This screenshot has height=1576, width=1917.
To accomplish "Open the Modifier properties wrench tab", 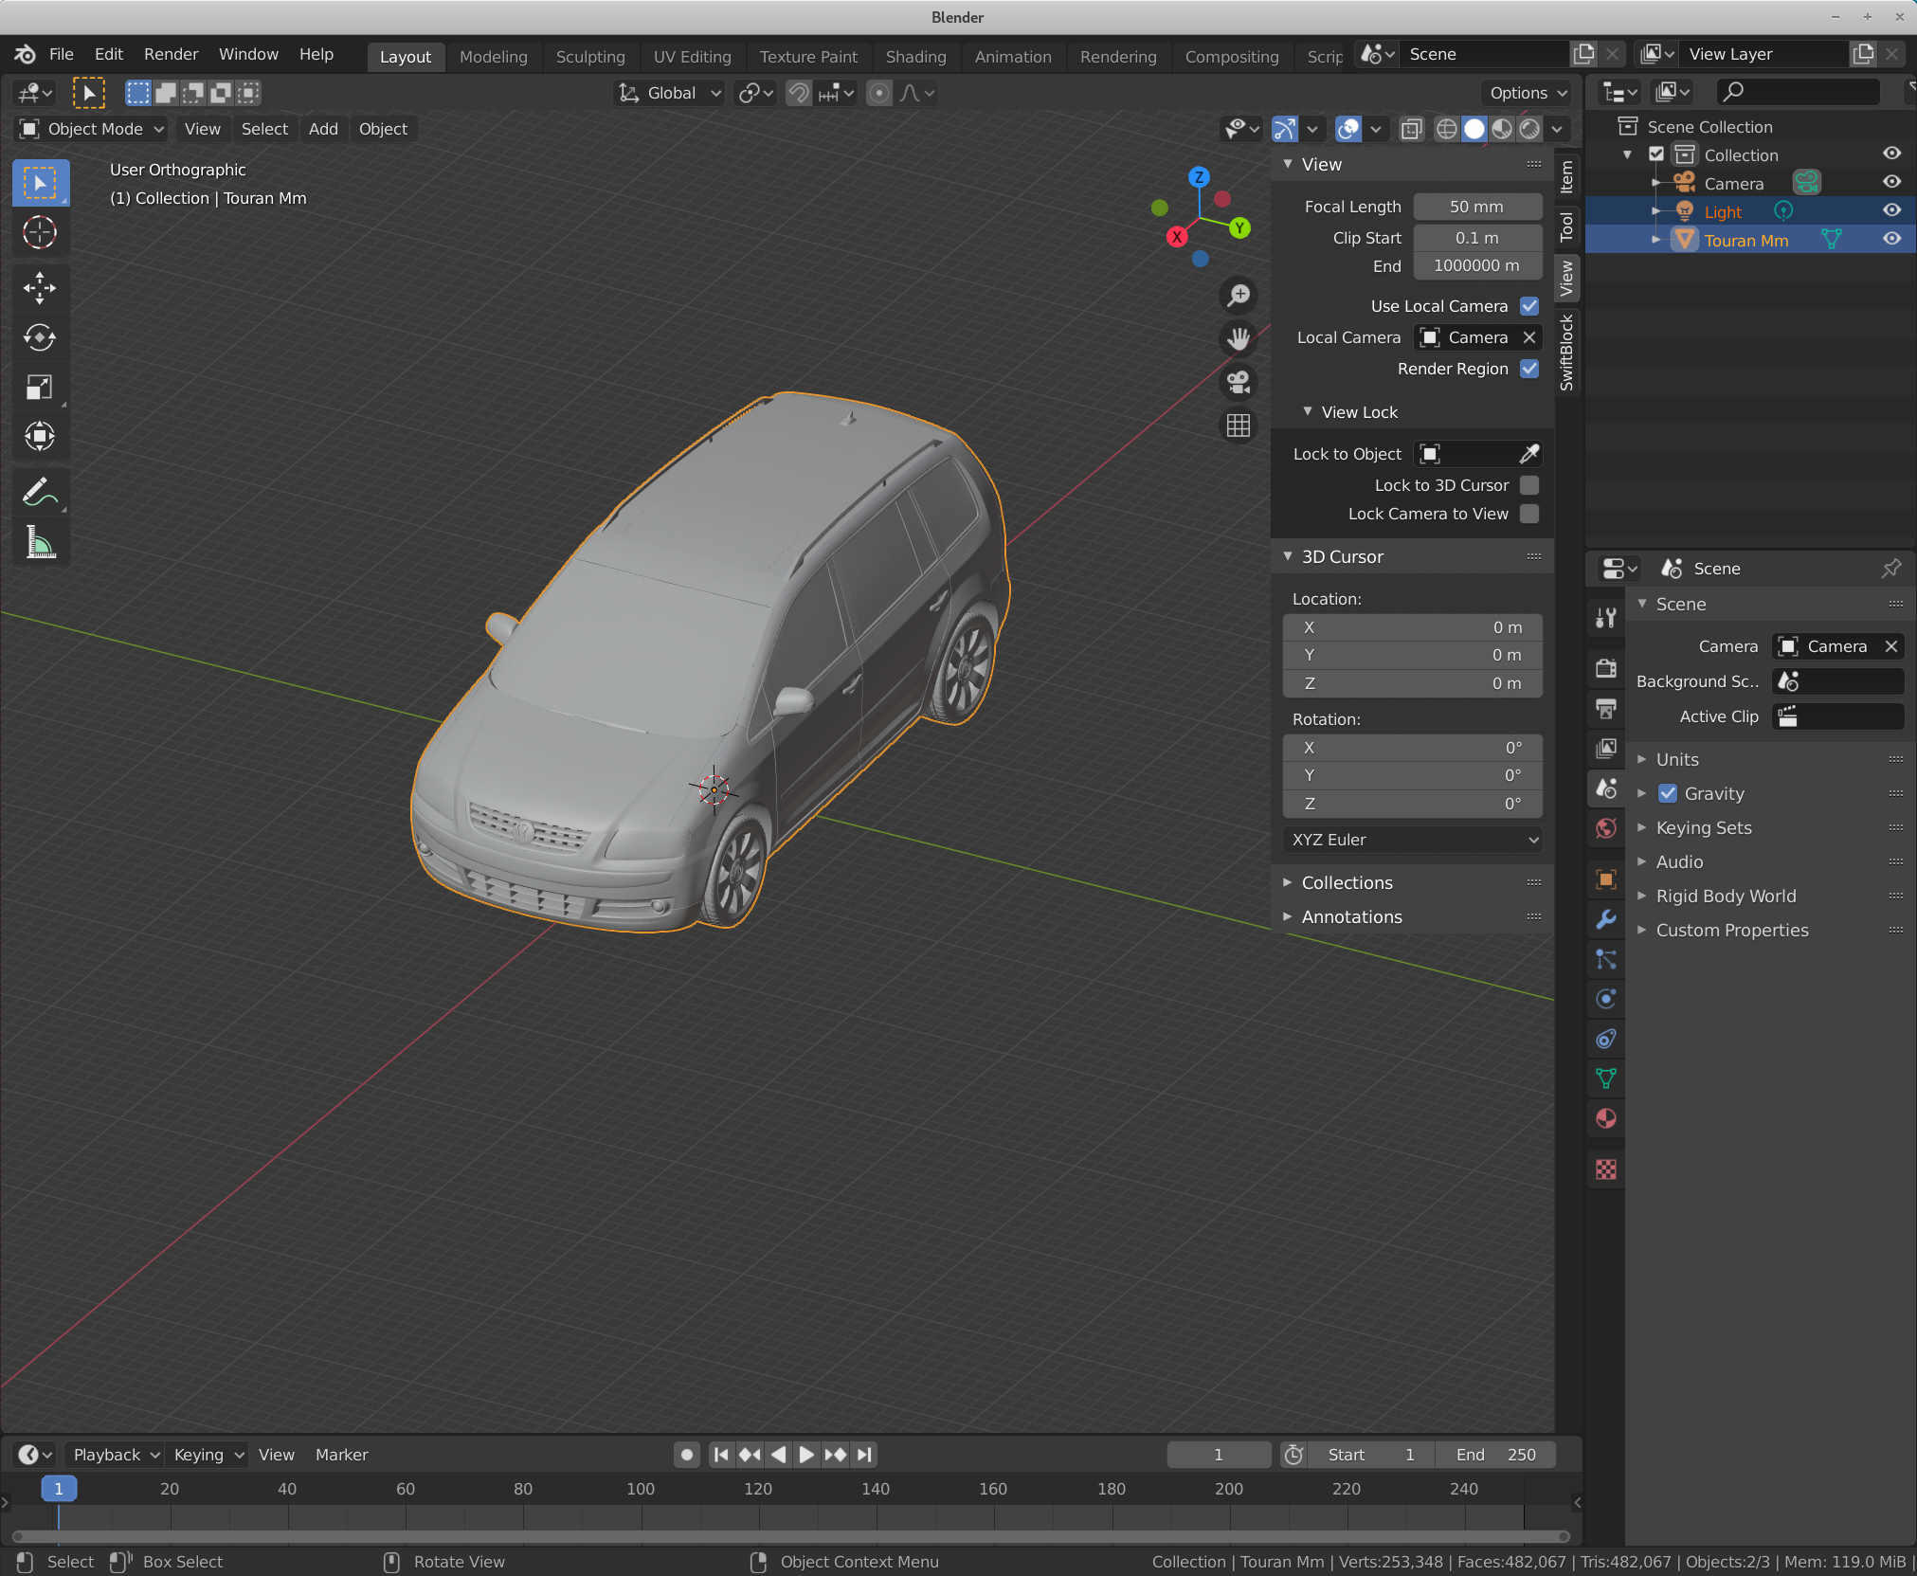I will point(1605,919).
